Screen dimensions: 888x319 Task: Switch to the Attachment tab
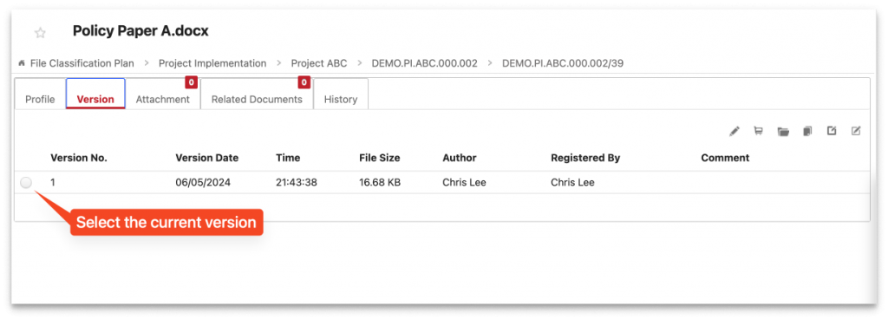(162, 99)
